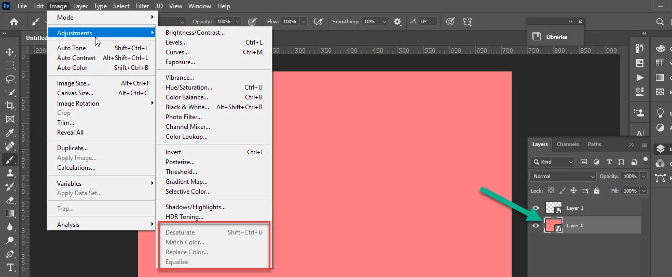The width and height of the screenshot is (672, 277).
Task: Click the brush angle input field
Action: pos(428,22)
